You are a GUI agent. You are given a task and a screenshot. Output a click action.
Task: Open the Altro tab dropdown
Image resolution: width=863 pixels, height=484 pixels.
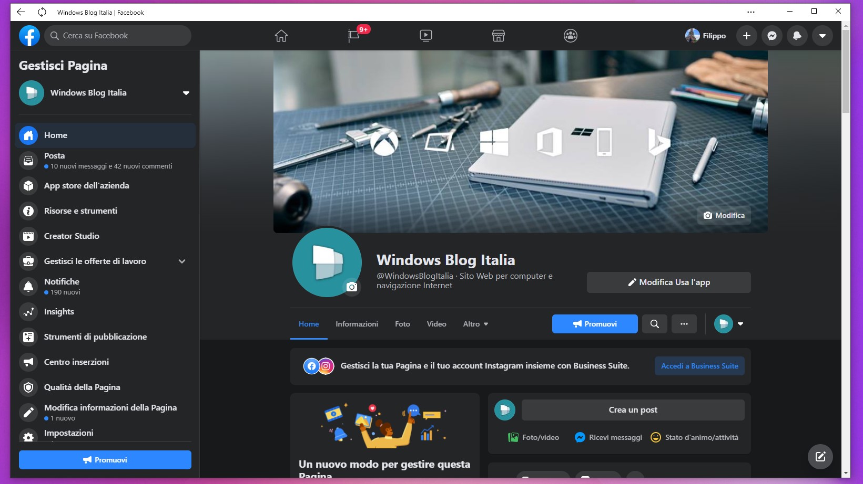click(x=475, y=324)
